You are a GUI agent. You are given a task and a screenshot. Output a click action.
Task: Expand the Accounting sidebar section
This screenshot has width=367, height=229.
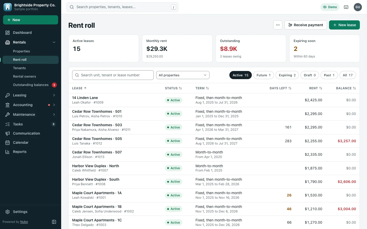[x=31, y=105]
